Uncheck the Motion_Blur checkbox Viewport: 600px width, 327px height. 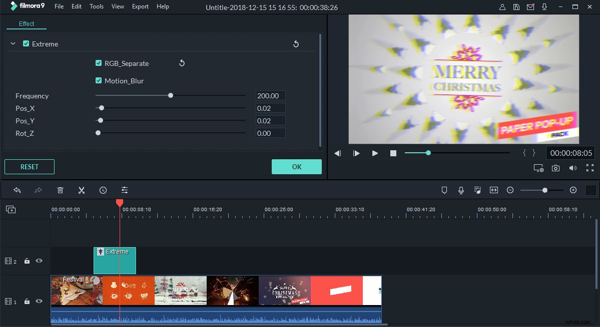(99, 80)
